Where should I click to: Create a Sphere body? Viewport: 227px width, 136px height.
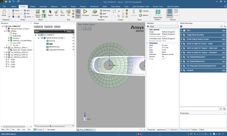pyautogui.click(x=144, y=15)
